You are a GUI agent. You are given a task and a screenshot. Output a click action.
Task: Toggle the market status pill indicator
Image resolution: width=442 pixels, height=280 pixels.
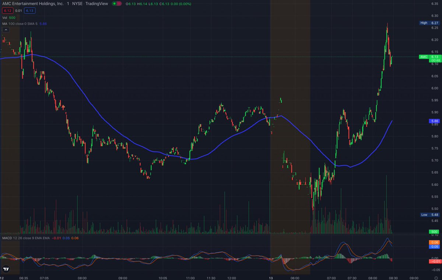click(117, 3)
